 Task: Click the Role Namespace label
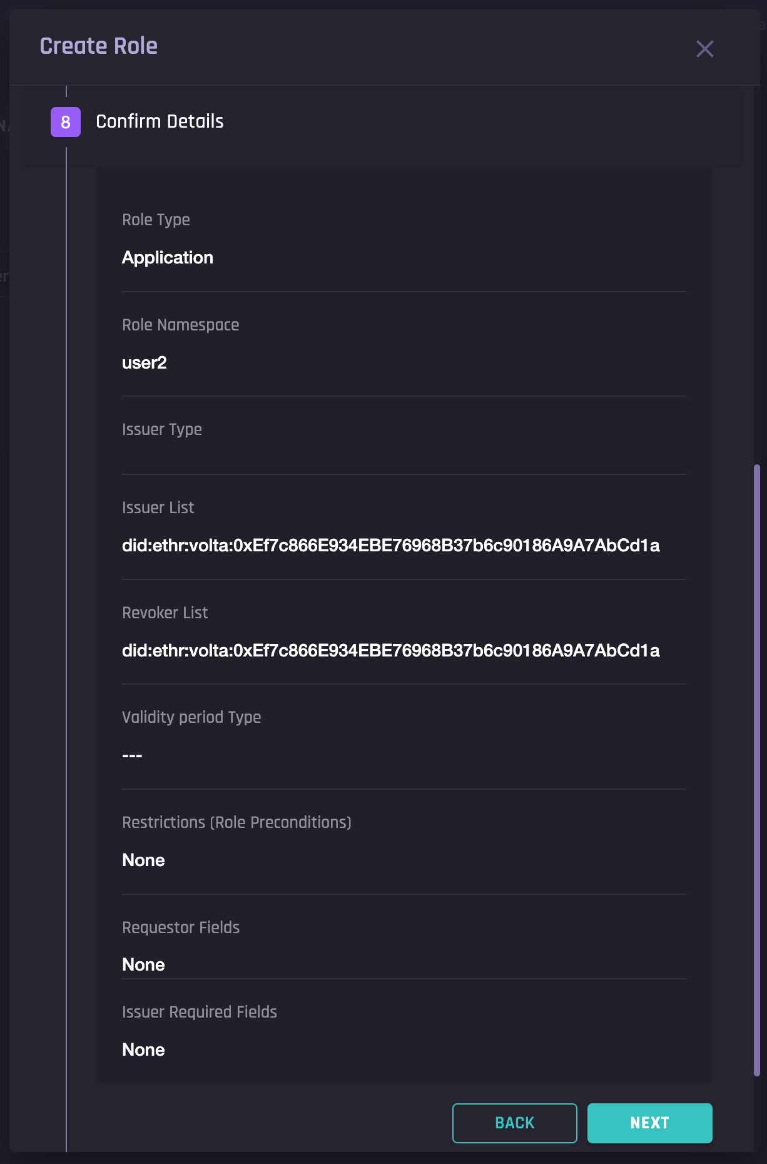[x=180, y=325]
